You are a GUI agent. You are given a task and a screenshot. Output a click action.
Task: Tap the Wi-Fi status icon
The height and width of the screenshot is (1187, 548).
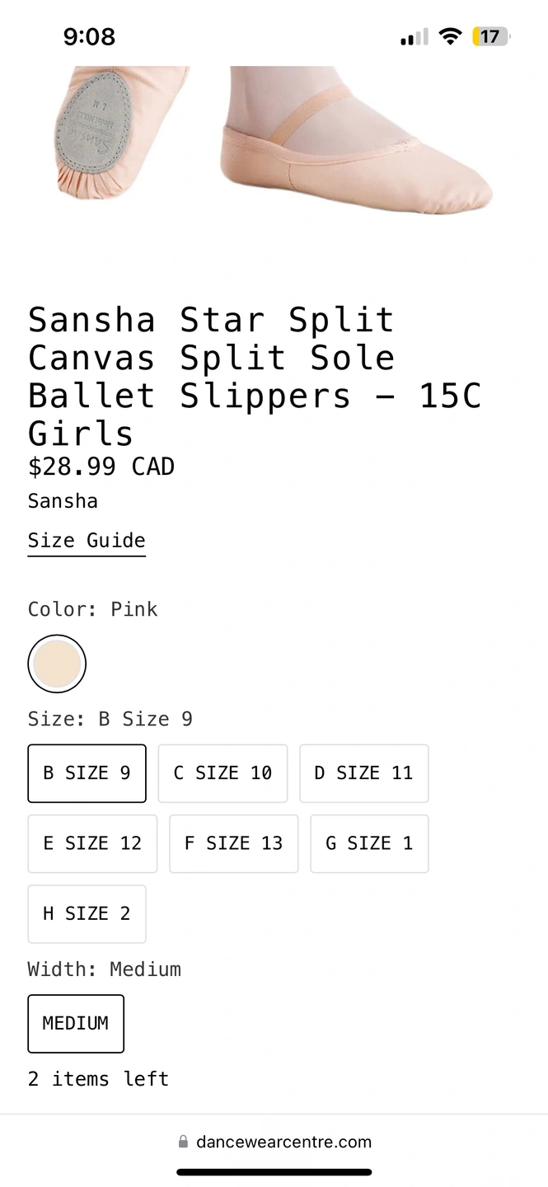[x=450, y=36]
